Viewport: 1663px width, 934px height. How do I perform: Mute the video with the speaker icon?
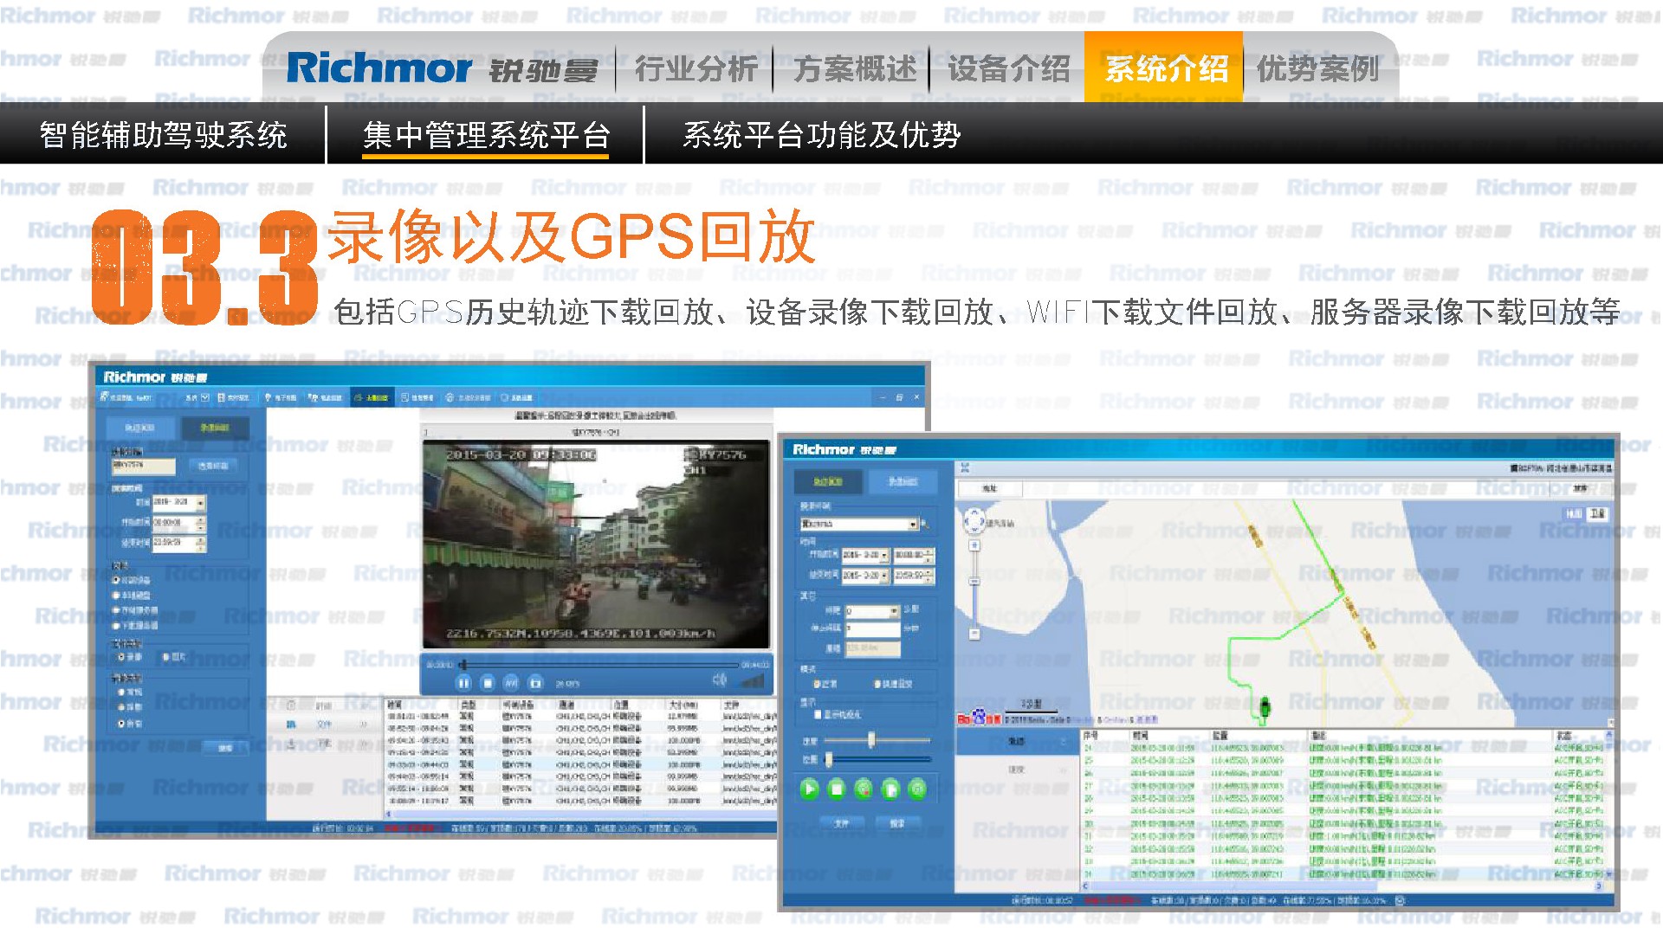tap(719, 680)
